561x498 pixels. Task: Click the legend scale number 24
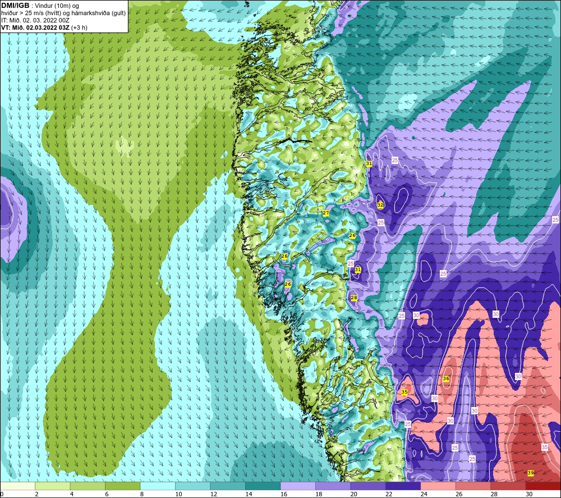[x=424, y=494]
